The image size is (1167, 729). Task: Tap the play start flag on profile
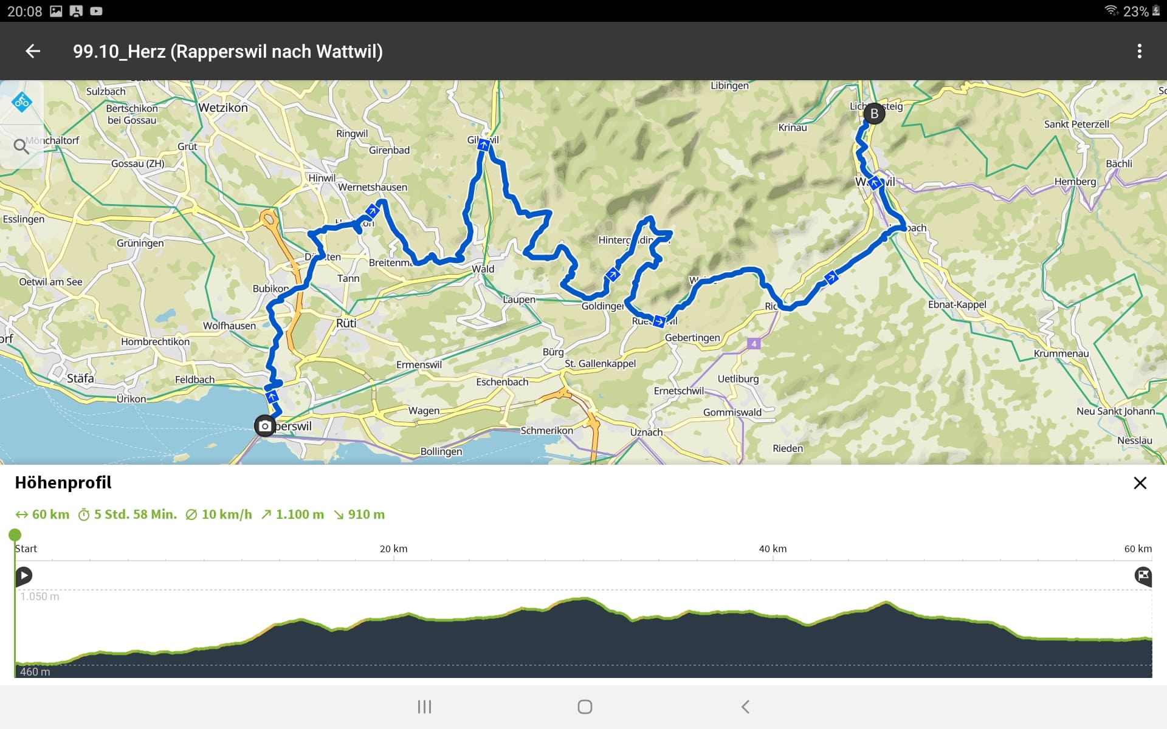[24, 575]
